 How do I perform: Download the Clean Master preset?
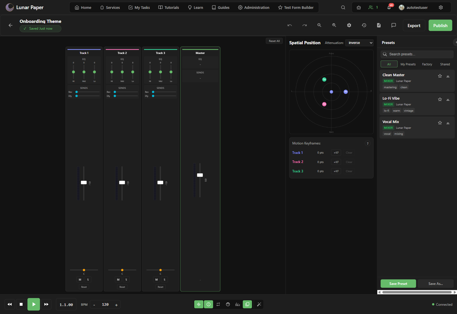click(448, 76)
